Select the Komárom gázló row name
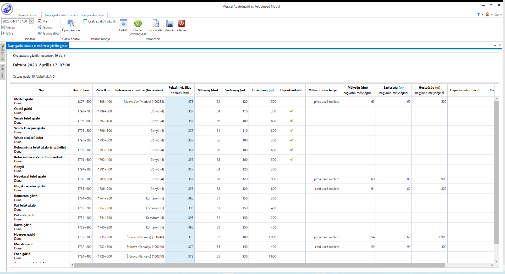This screenshot has width=505, height=274. pos(26,196)
